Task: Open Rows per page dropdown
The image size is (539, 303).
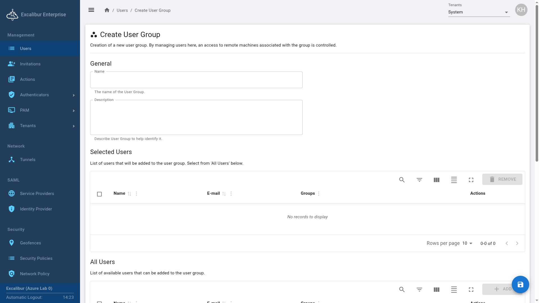Action: pyautogui.click(x=467, y=243)
